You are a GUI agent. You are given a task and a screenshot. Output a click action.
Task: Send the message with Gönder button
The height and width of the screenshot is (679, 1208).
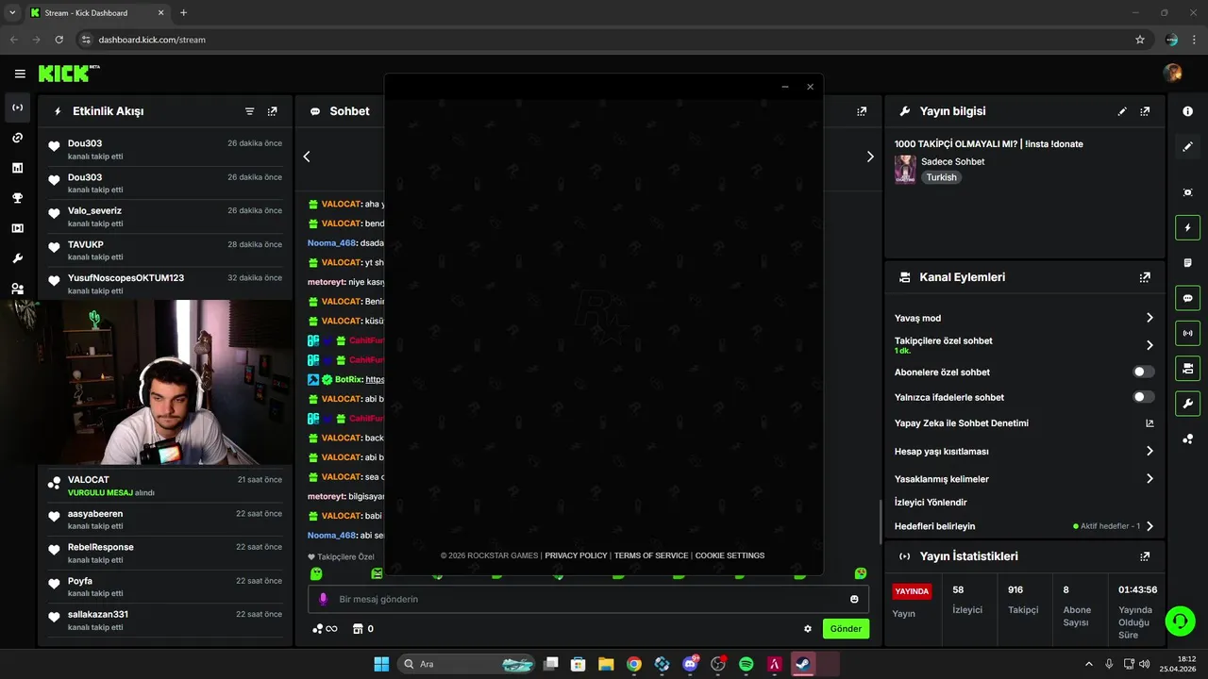pos(846,629)
